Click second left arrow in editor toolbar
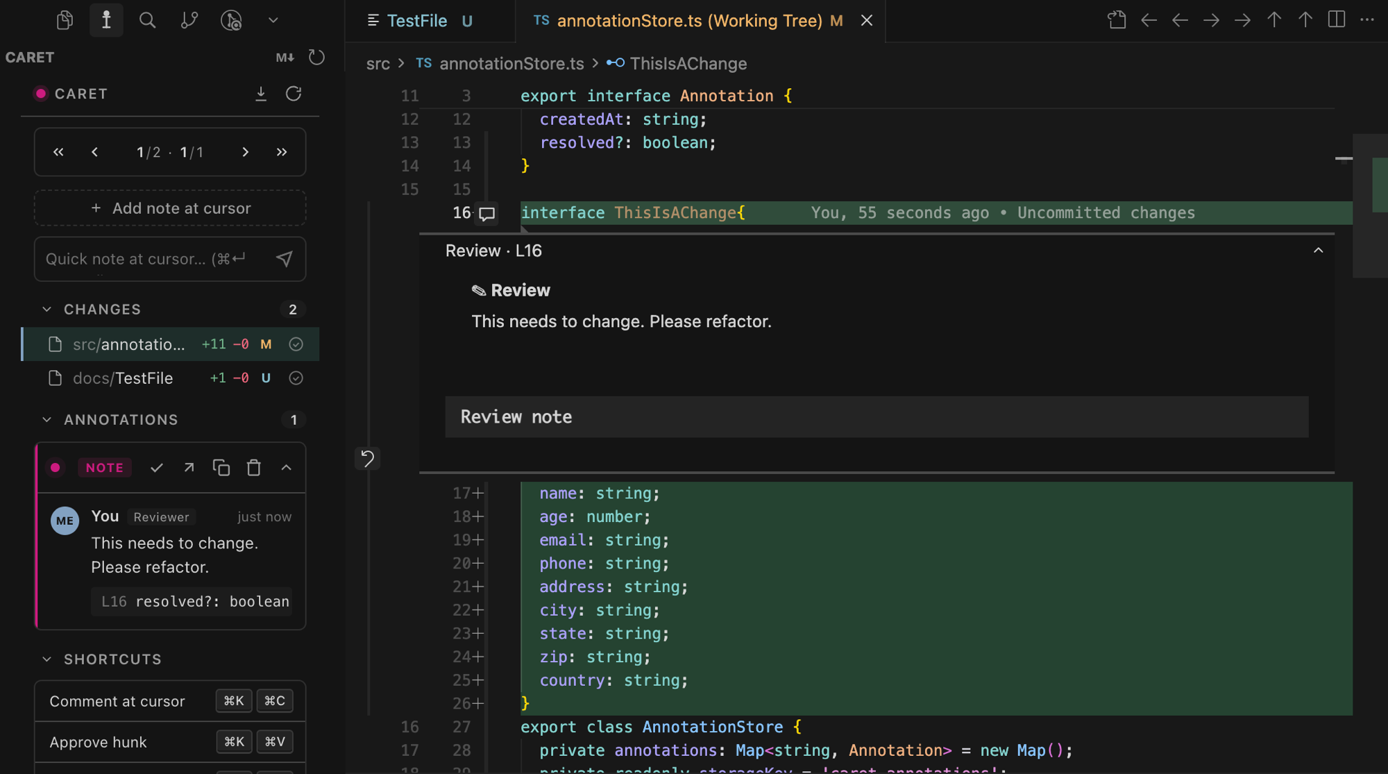 [x=1180, y=20]
